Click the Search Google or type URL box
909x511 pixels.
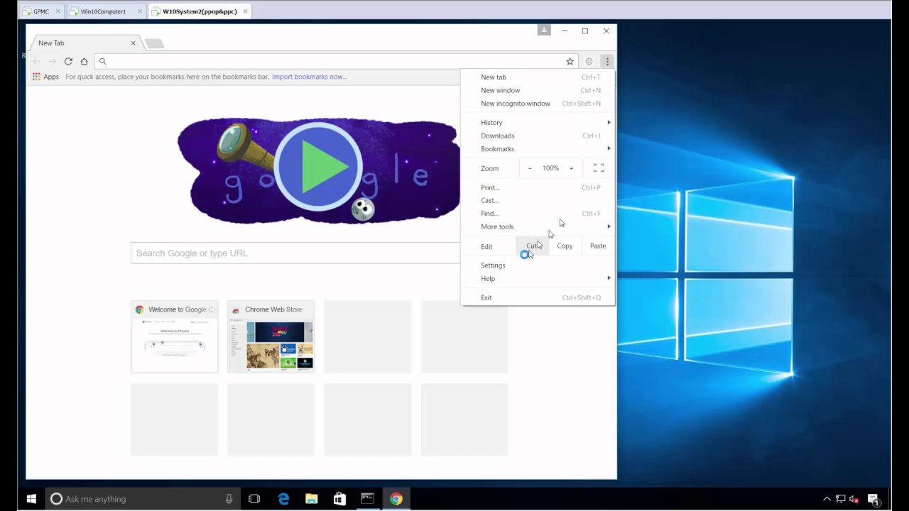click(x=295, y=253)
